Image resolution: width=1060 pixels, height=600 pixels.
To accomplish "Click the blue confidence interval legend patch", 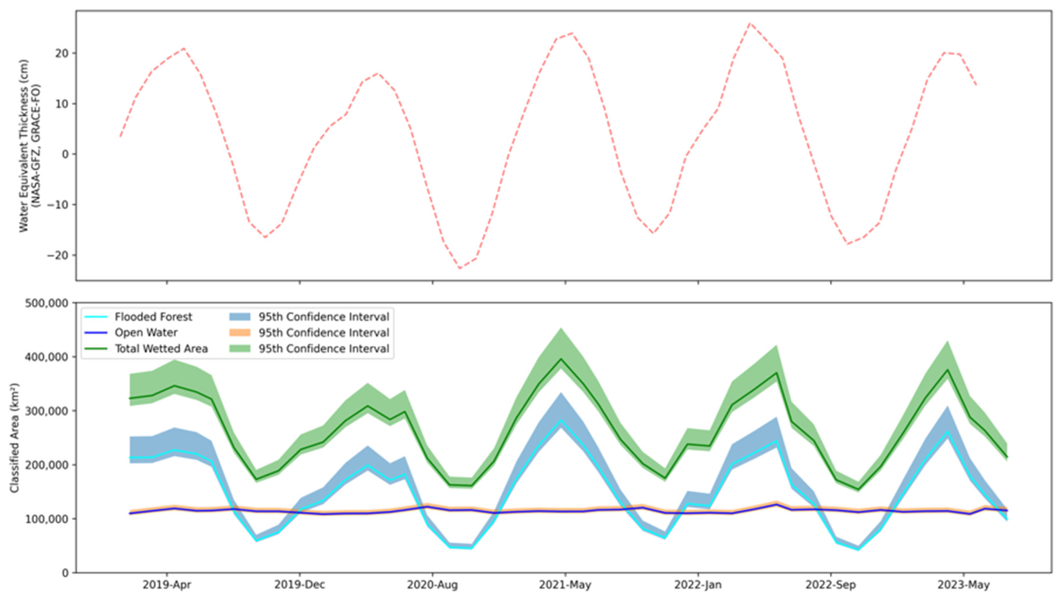I will 240,317.
